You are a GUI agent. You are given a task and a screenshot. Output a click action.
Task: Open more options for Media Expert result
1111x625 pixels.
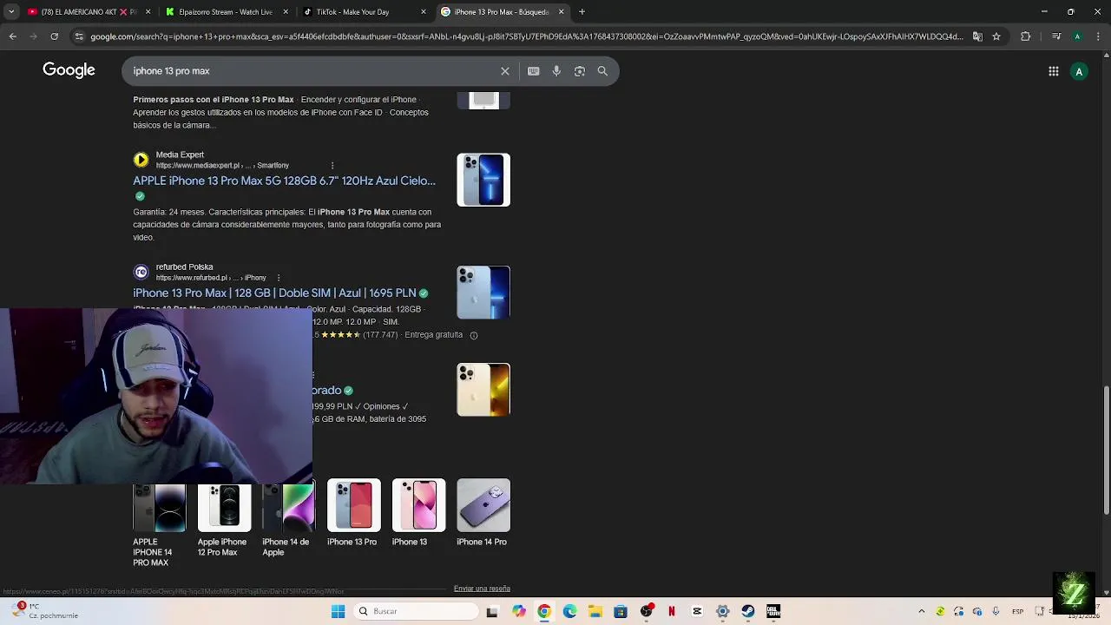(332, 165)
